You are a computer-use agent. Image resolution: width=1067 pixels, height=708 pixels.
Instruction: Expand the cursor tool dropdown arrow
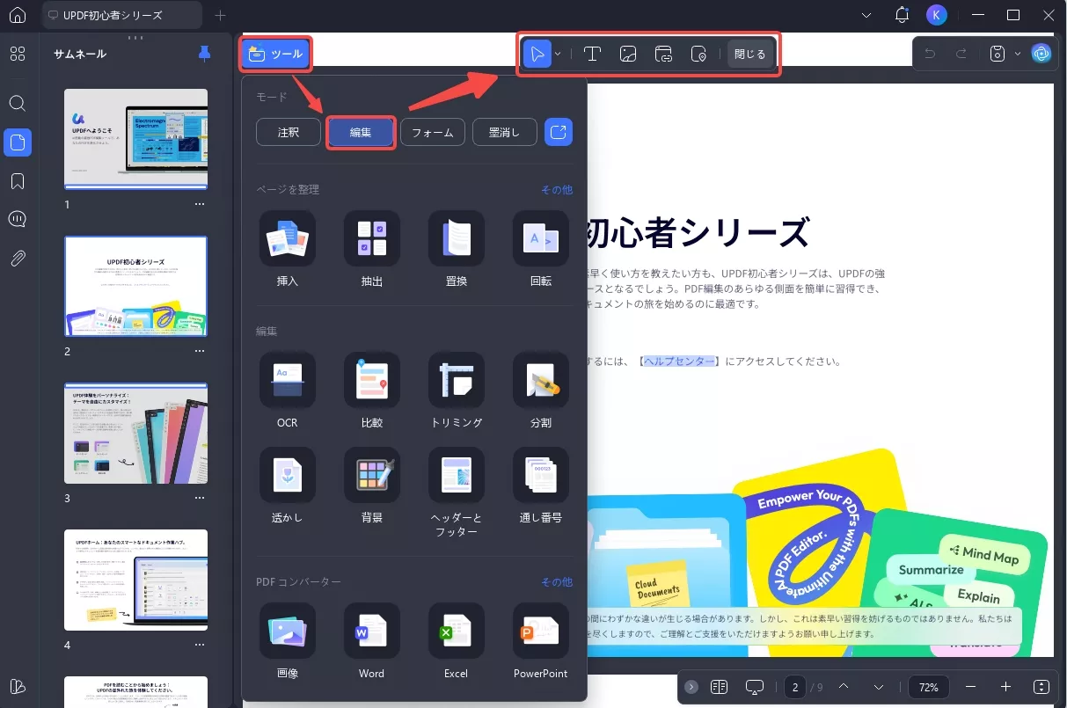point(558,54)
